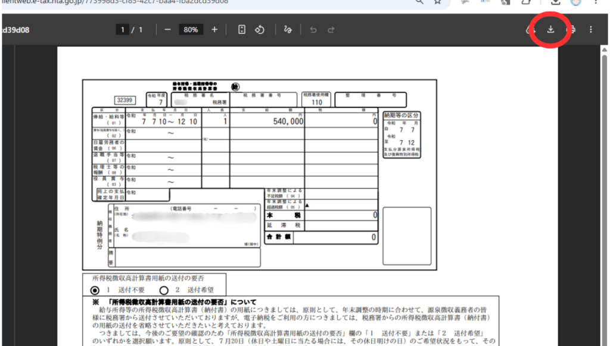Undo the last annotation

313,30
